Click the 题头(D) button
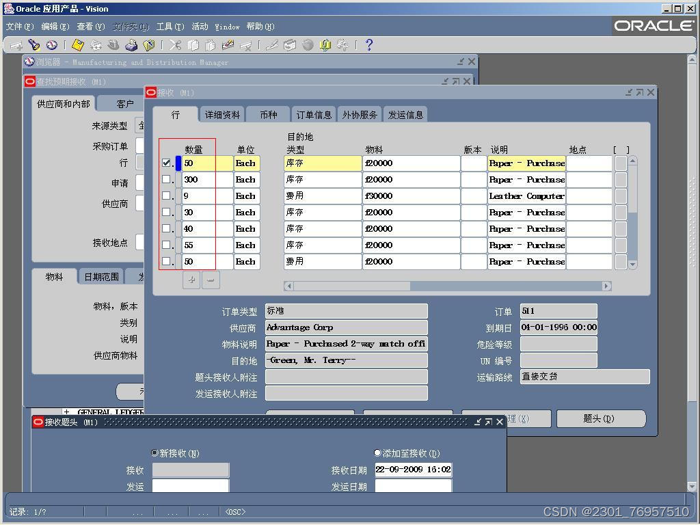700x525 pixels. coord(601,419)
